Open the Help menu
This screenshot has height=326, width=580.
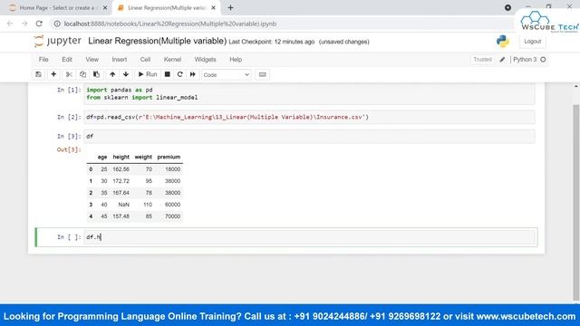[236, 60]
